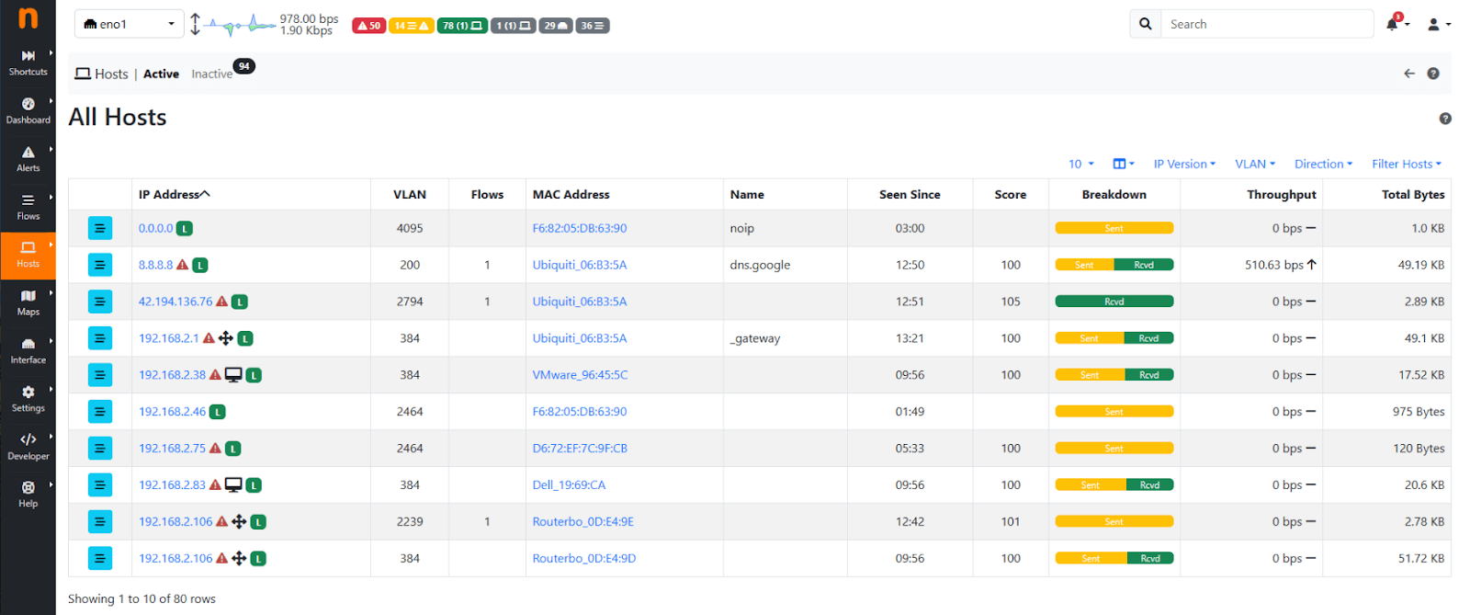Select the Active hosts tab
This screenshot has width=1470, height=615.
(161, 74)
